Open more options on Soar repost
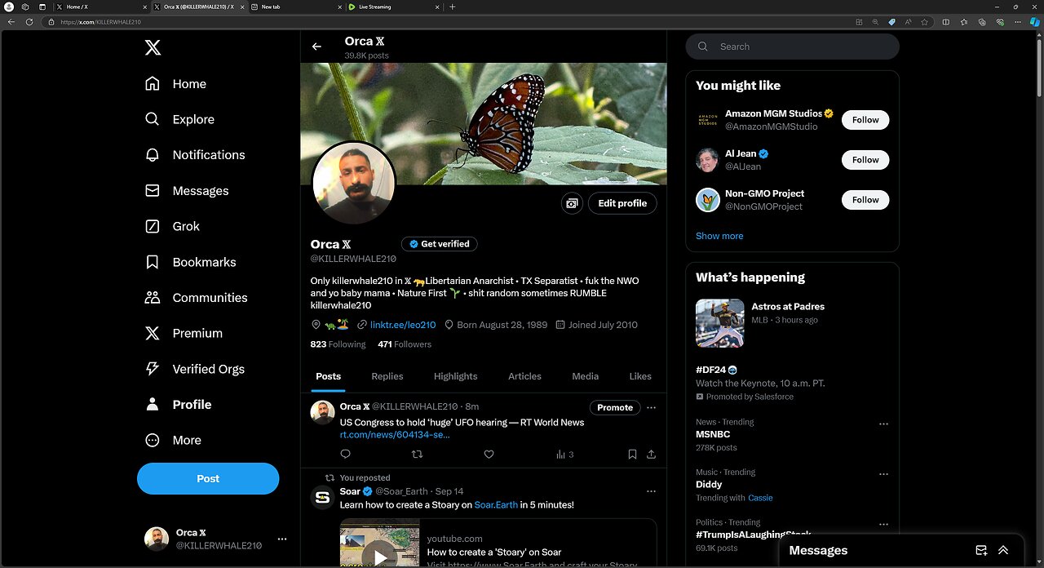The image size is (1044, 568). (x=651, y=491)
